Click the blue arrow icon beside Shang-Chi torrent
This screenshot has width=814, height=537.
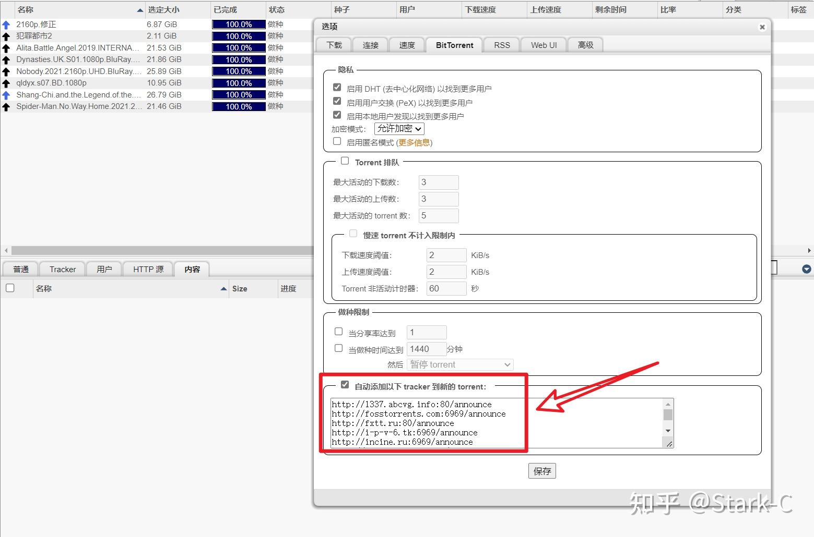tap(6, 95)
